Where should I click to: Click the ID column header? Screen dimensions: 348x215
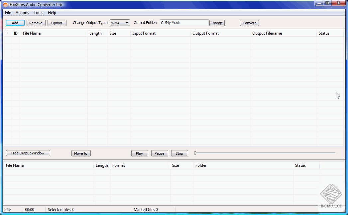click(x=16, y=33)
